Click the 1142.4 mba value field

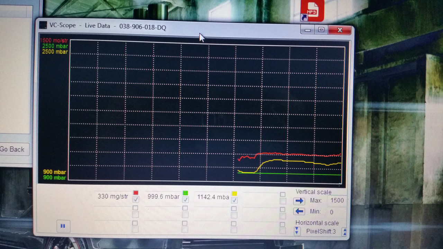(213, 197)
